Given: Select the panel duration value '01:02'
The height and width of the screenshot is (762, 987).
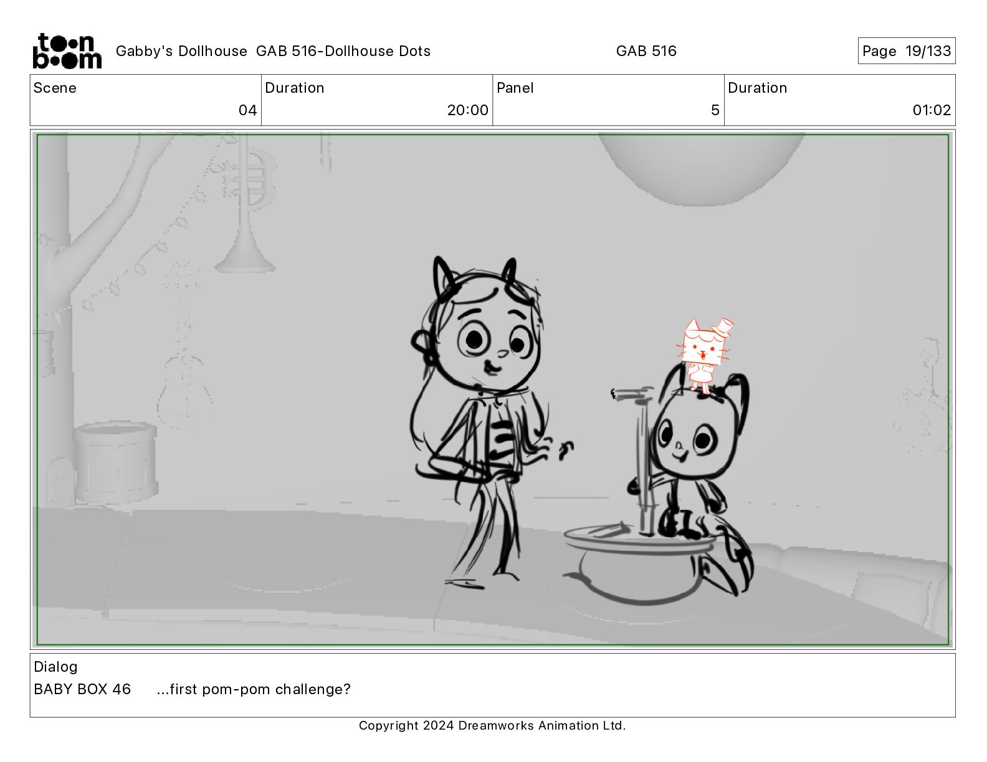Looking at the screenshot, I should coord(932,110).
